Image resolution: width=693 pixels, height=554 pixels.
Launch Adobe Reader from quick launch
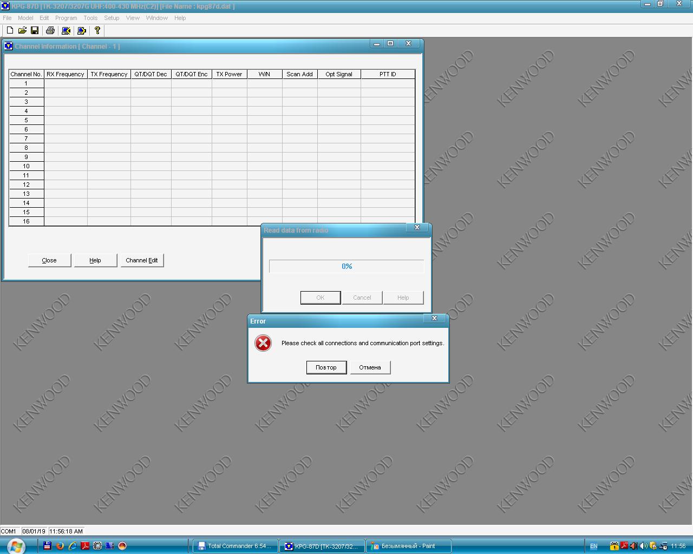[x=85, y=546]
